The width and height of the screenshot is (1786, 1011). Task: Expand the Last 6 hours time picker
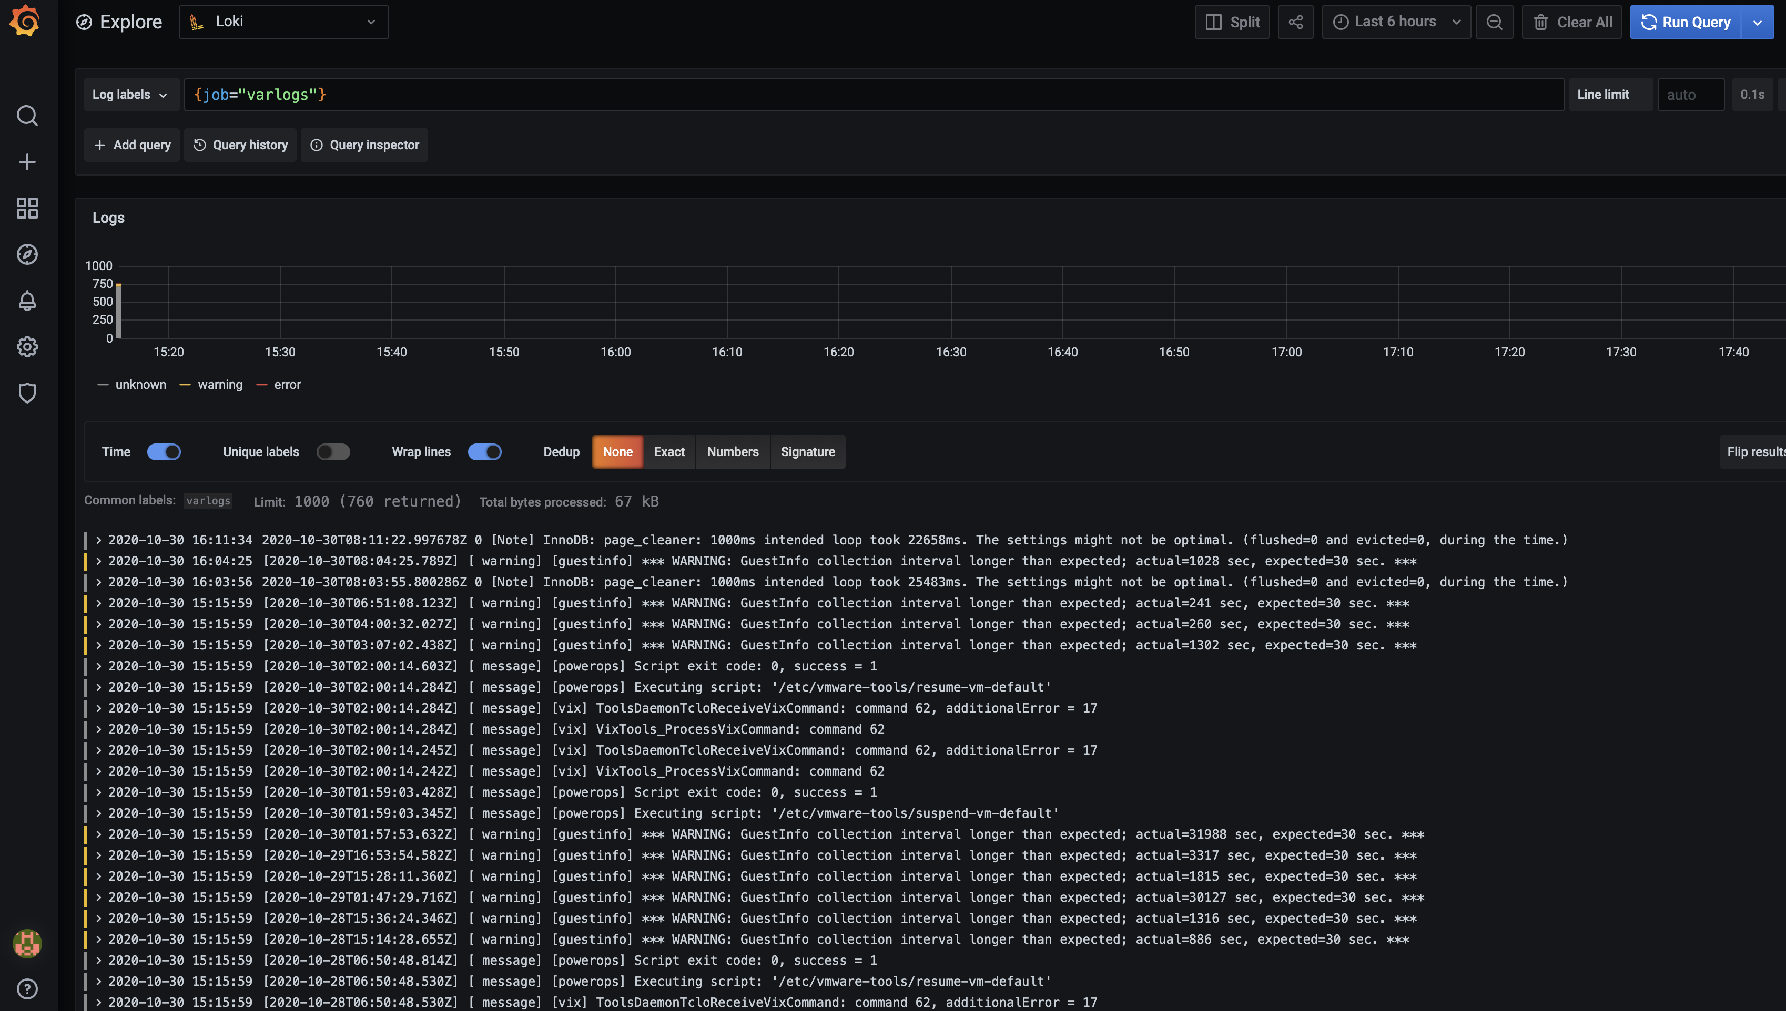(x=1395, y=22)
